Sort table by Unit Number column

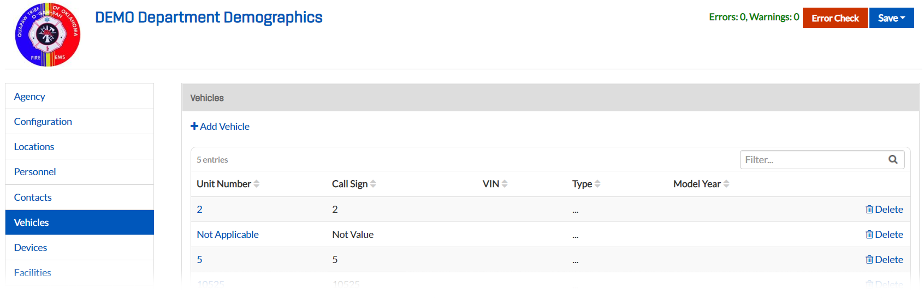click(x=228, y=184)
